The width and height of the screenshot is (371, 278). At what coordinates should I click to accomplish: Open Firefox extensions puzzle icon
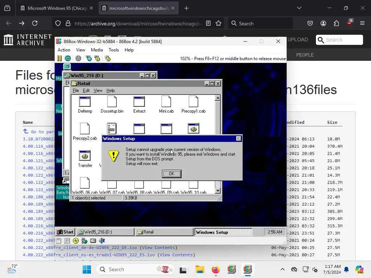click(x=336, y=24)
